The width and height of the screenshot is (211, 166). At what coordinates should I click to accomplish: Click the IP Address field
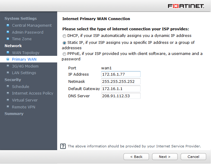click(121, 74)
